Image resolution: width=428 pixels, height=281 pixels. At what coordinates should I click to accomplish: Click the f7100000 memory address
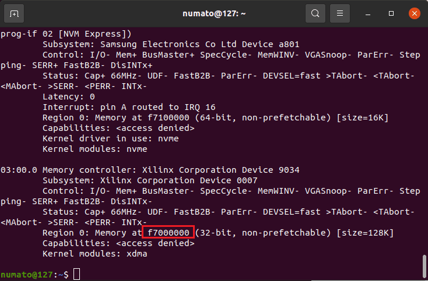pos(168,118)
